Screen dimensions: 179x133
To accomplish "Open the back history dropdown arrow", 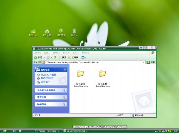I will pos(44,57).
